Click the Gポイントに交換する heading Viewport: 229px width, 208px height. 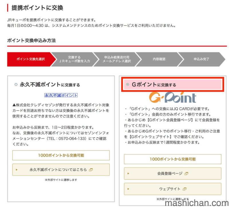pyautogui.click(x=154, y=84)
